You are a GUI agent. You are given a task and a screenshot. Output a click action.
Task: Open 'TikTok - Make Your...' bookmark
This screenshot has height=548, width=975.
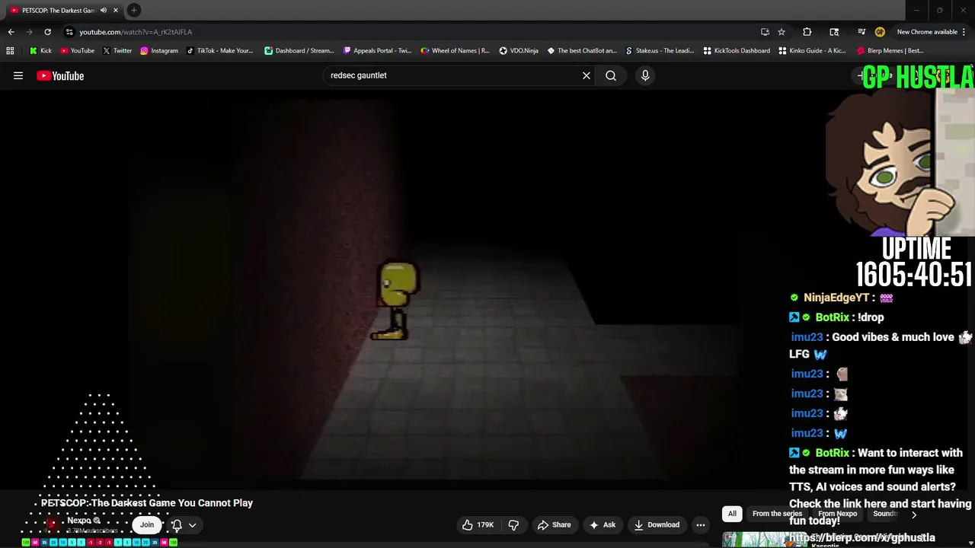219,51
